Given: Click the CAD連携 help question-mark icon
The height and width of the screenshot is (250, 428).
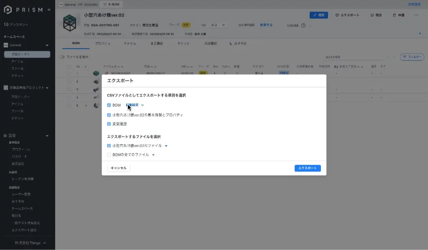Looking at the screenshot, I should [x=303, y=25].
